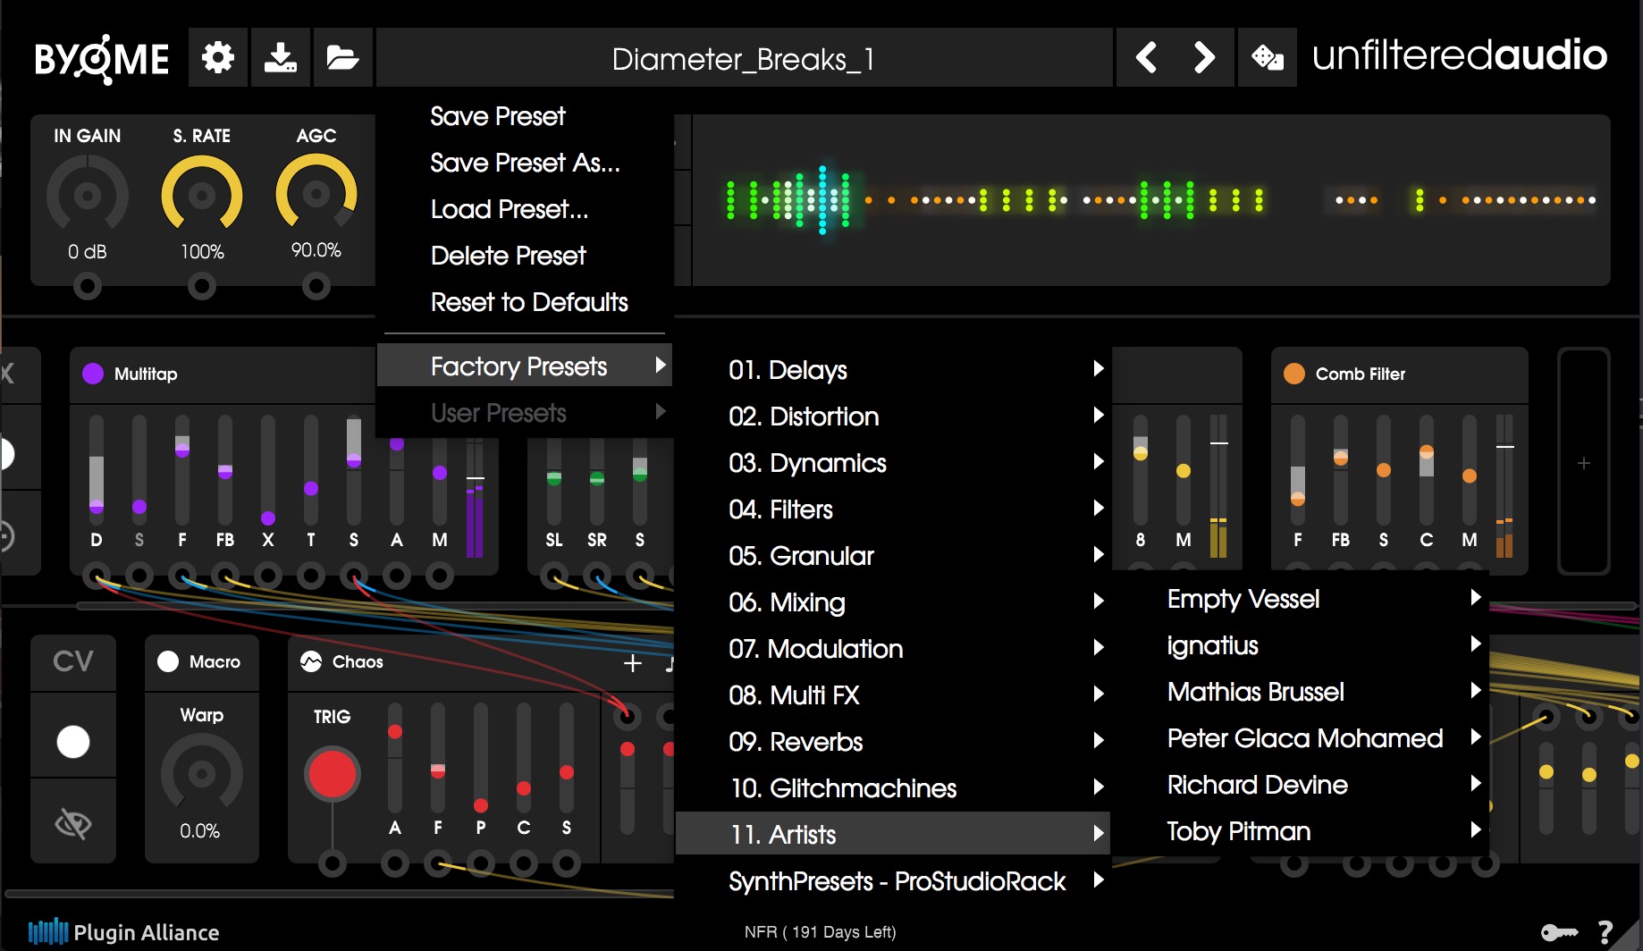The width and height of the screenshot is (1643, 951).
Task: Click the Macro Warp knob
Action: pos(202,773)
